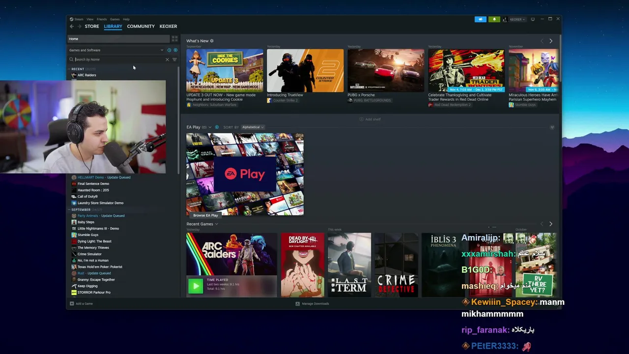Viewport: 629px width, 354px height.
Task: Open advanced filter options icon
Action: (174, 59)
